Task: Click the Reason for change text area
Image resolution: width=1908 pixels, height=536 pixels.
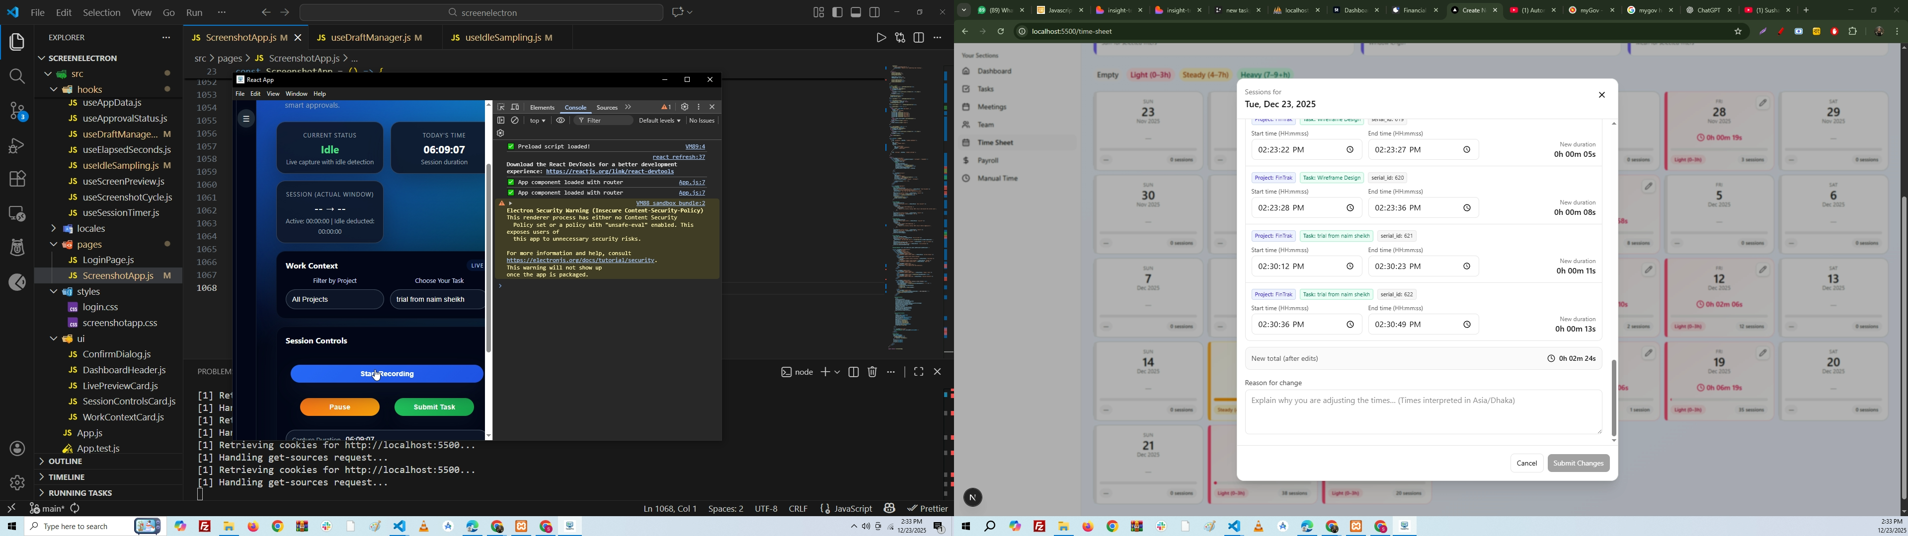Action: click(x=1422, y=412)
